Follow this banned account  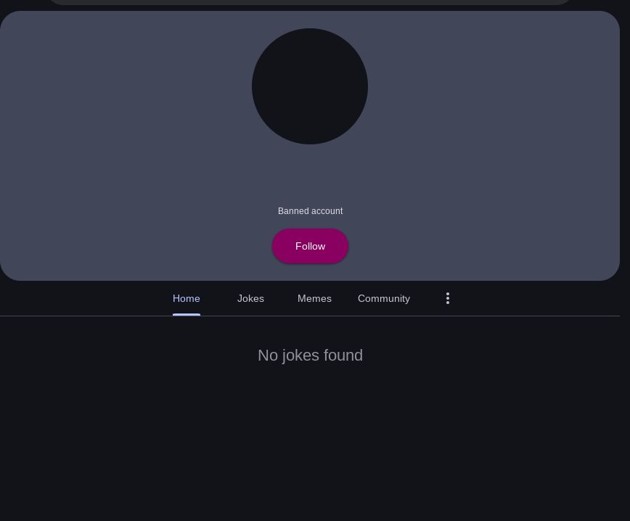point(310,246)
